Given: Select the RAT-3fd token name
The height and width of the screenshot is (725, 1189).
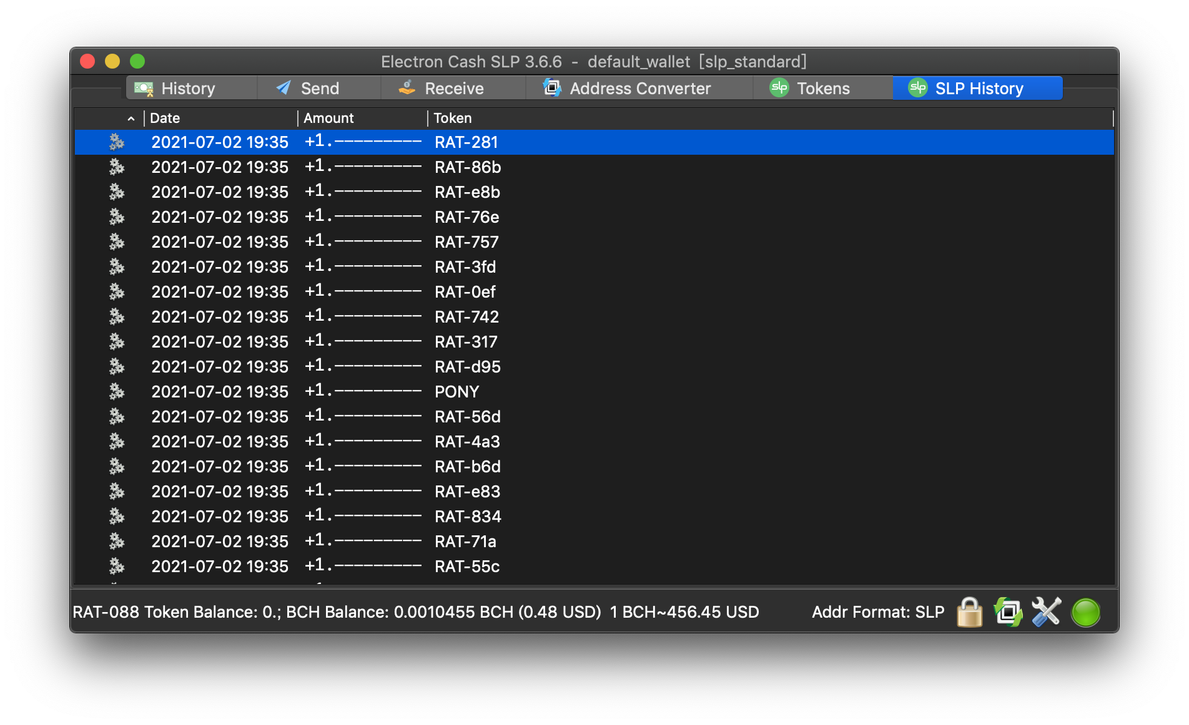Looking at the screenshot, I should point(465,267).
